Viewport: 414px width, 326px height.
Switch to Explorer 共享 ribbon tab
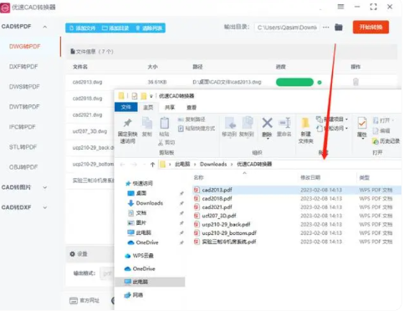pos(170,107)
